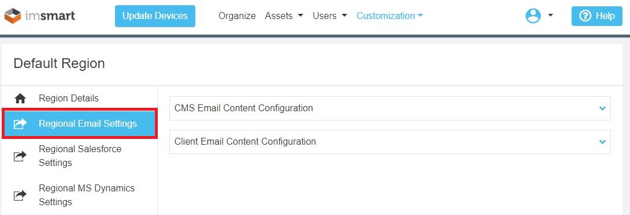Open the Customization dropdown menu
The width and height of the screenshot is (630, 215).
tap(390, 16)
